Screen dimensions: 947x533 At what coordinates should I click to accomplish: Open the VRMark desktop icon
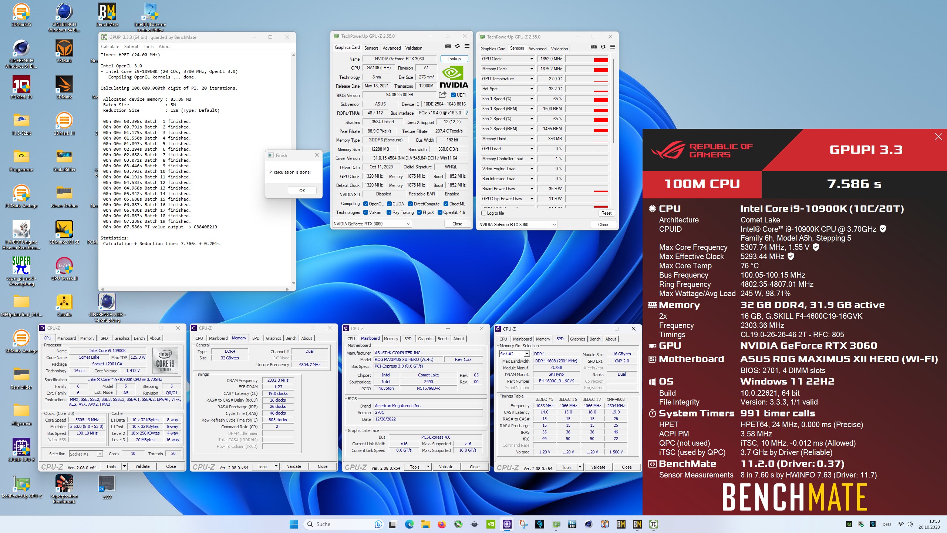click(64, 51)
